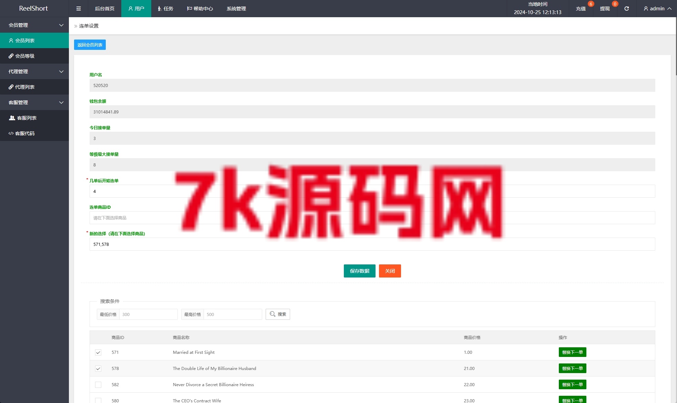Select 会员列表 in the sidebar
This screenshot has width=677, height=403.
34,41
